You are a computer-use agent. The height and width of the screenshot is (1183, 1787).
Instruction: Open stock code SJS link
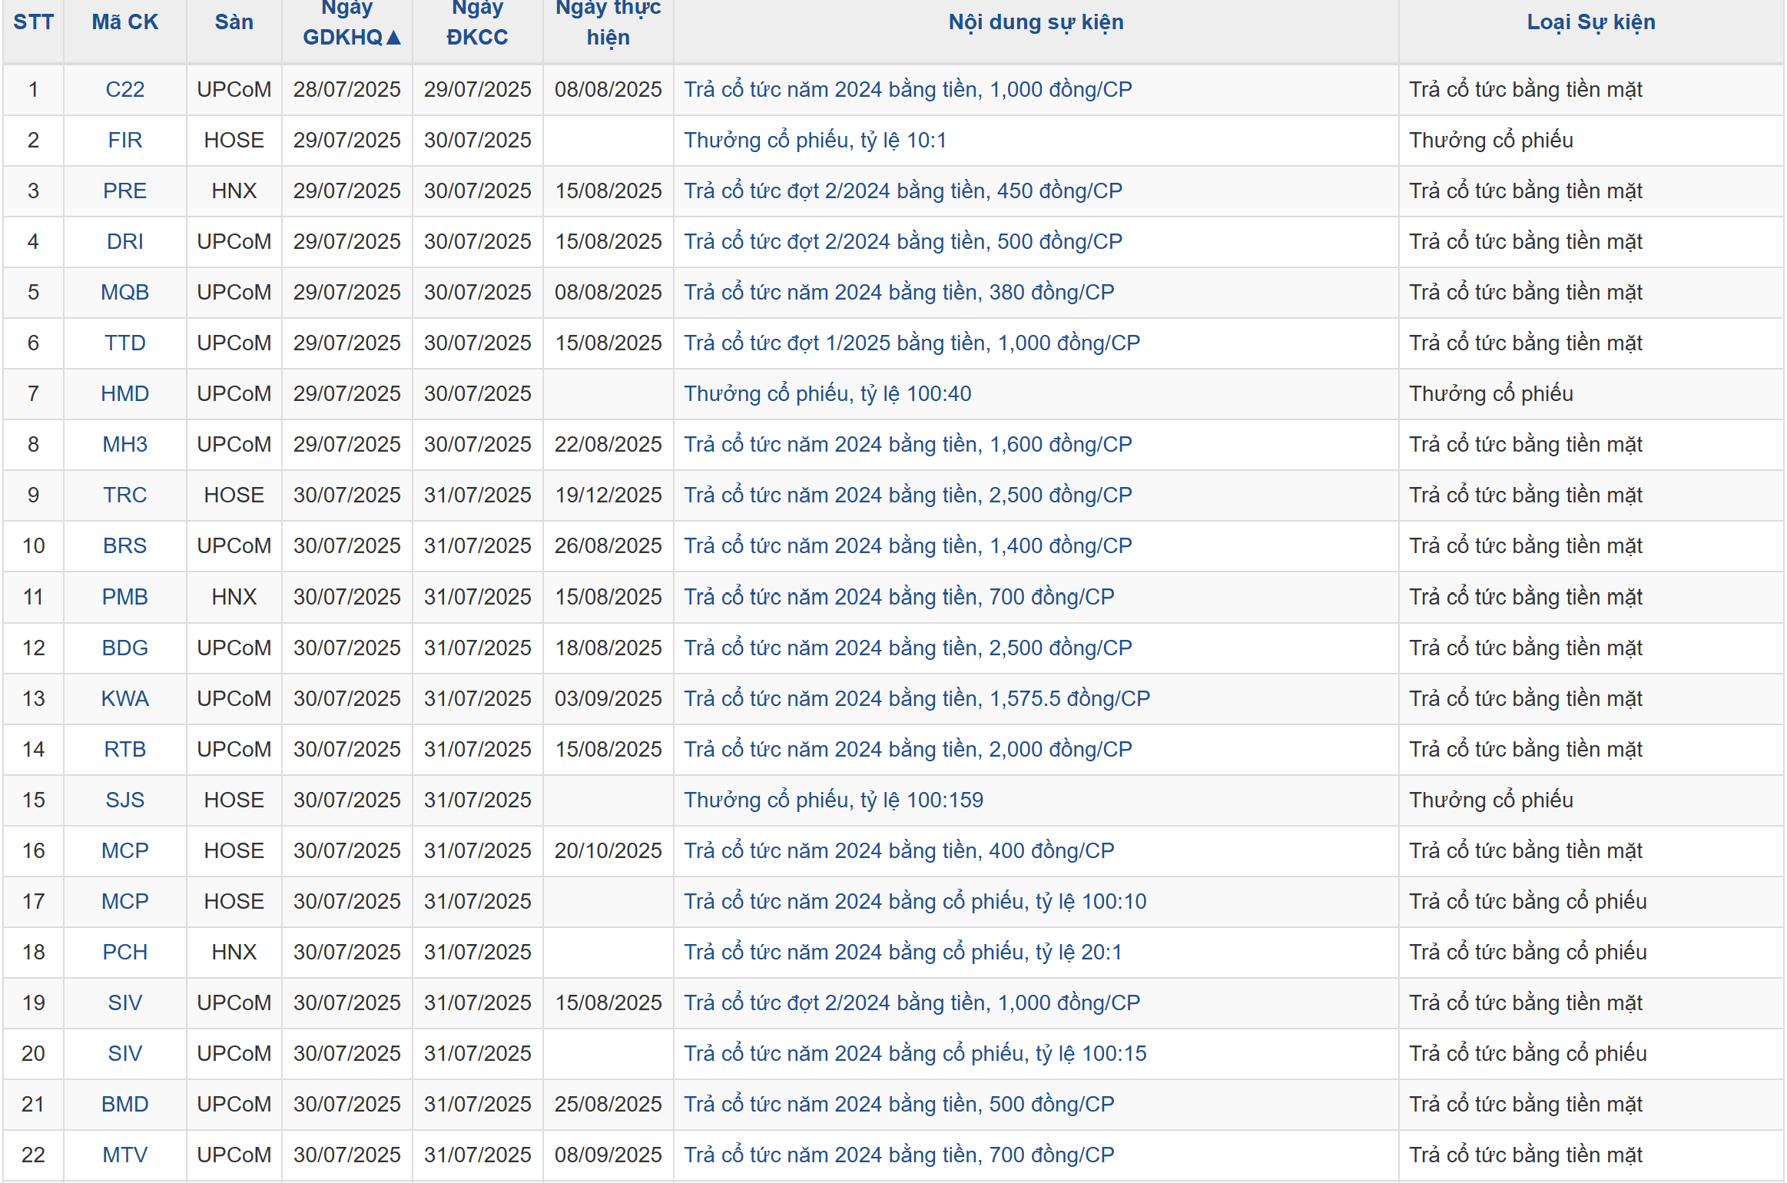coord(125,800)
